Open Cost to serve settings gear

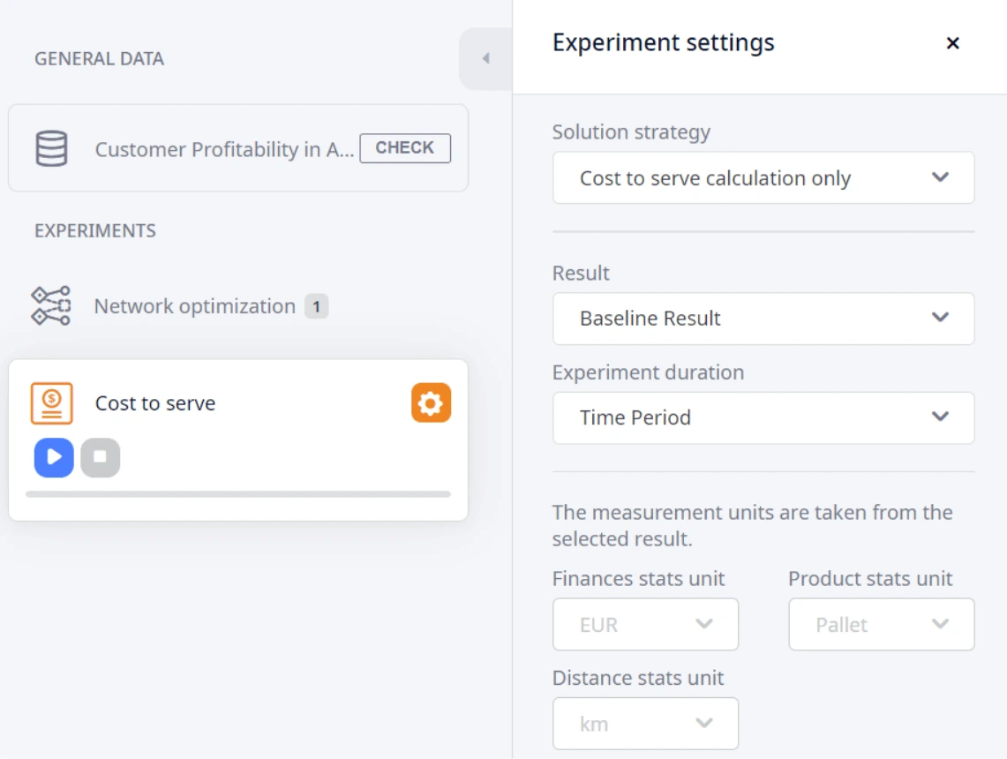click(x=431, y=403)
